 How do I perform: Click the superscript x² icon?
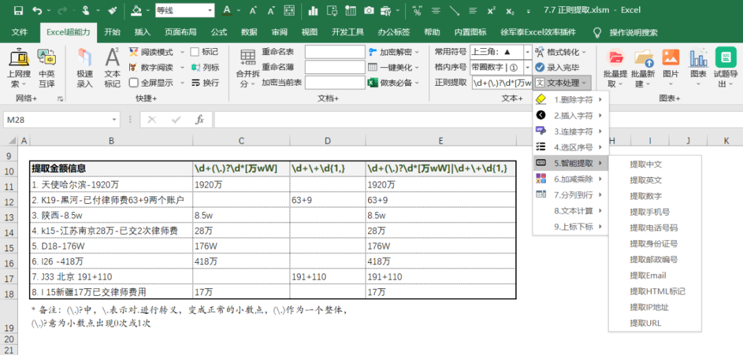coord(491,10)
